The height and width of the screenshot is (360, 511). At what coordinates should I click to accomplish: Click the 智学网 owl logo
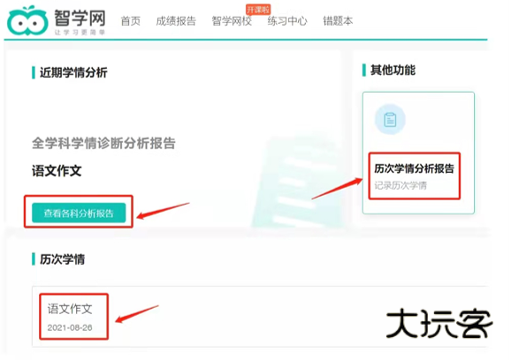(x=27, y=20)
